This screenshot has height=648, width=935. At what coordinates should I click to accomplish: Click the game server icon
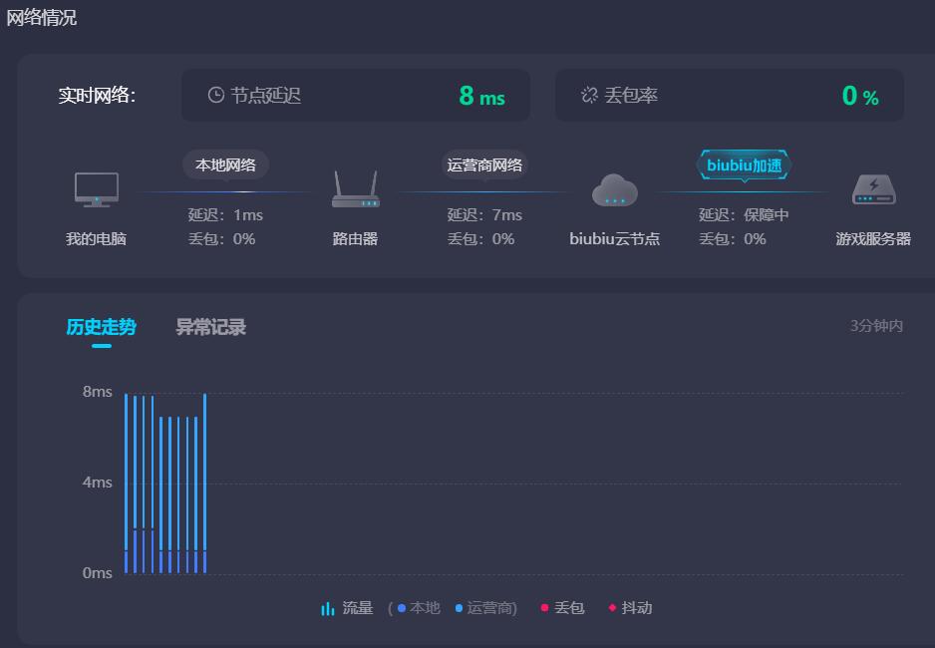(873, 189)
